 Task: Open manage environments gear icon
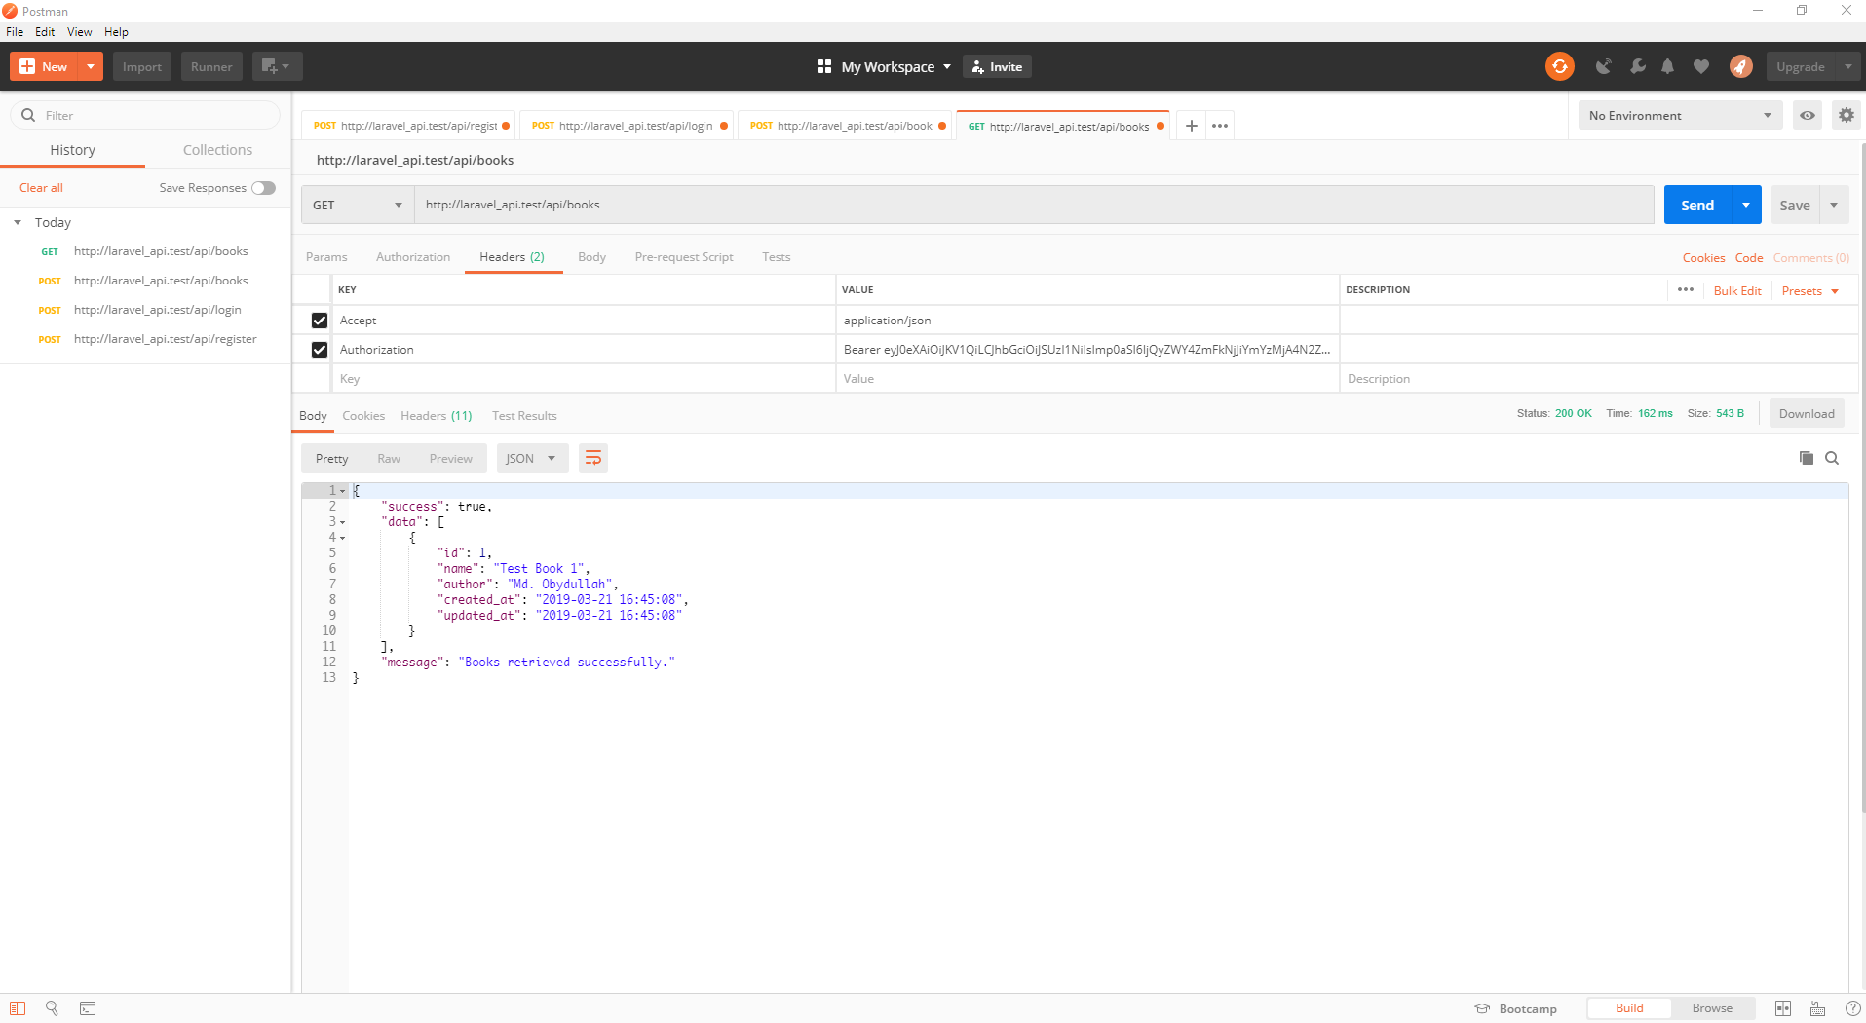(x=1846, y=115)
